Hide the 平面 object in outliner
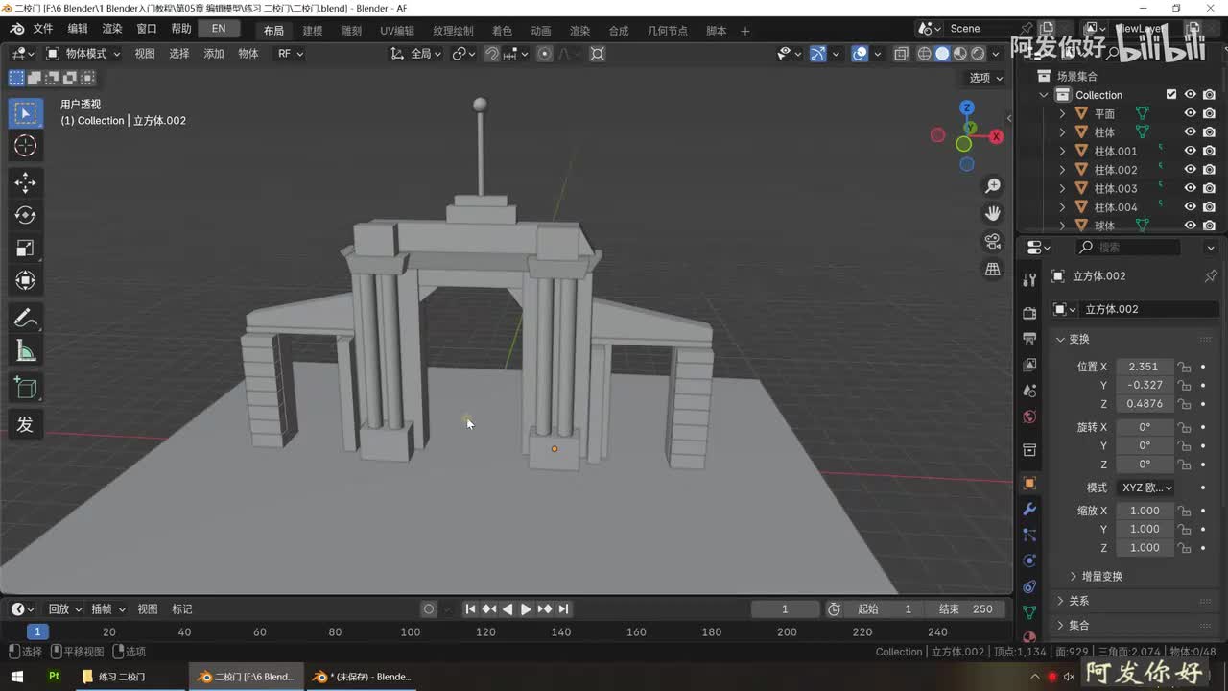Viewport: 1228px width, 691px height. [x=1190, y=113]
